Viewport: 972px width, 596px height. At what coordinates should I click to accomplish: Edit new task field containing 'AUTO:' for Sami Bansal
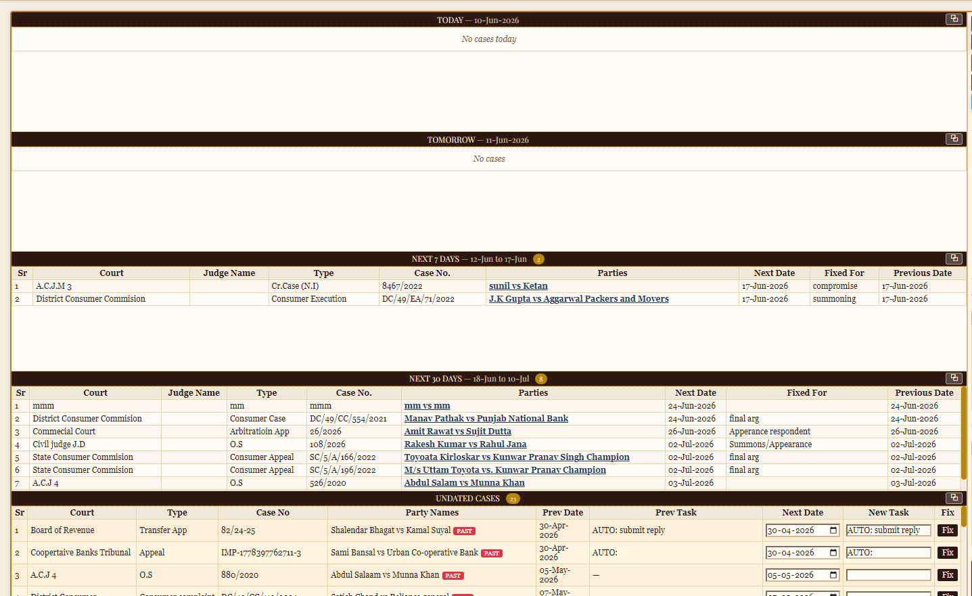tap(889, 553)
